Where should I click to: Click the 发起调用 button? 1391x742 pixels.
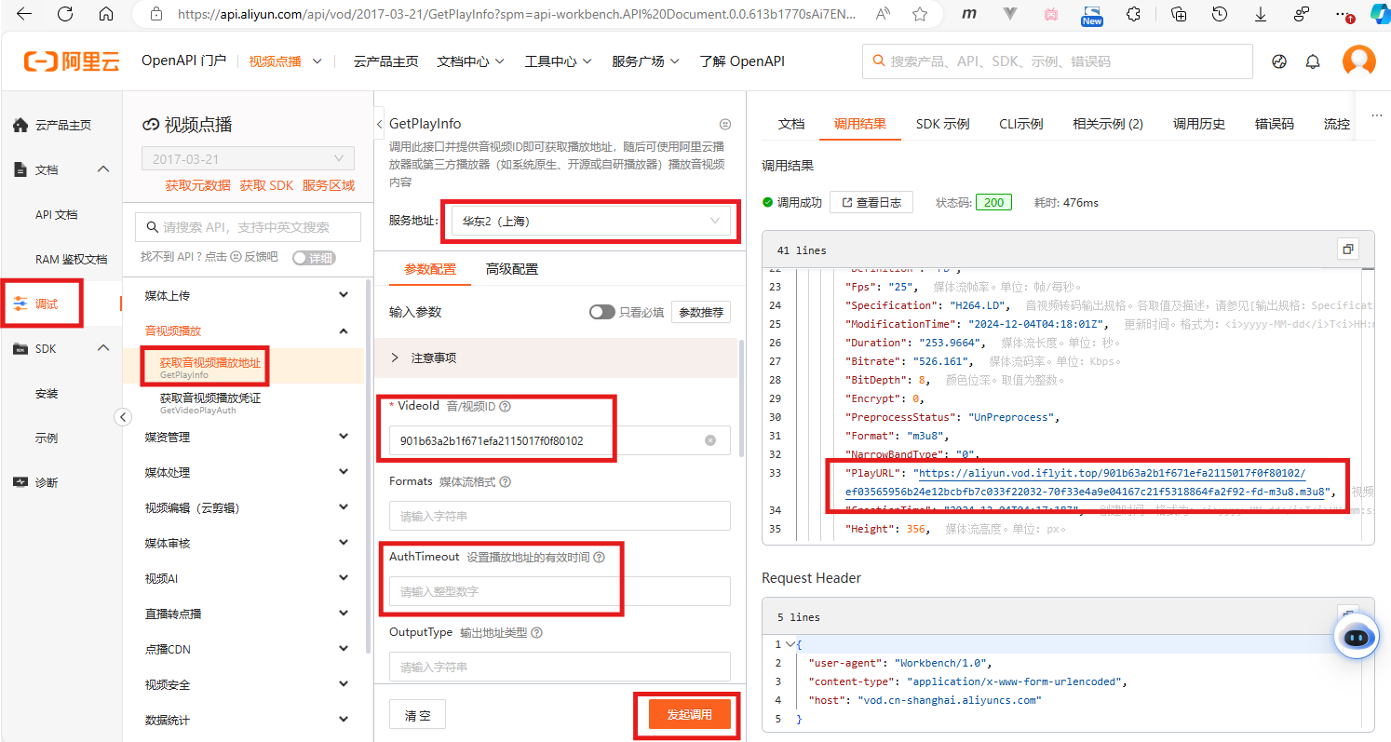pyautogui.click(x=689, y=715)
